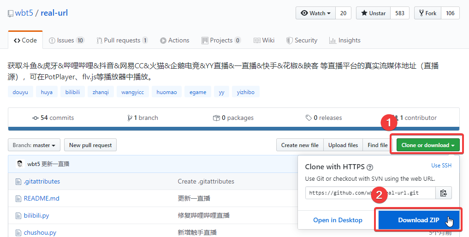Open the 新增触手直播 commit message
The height and width of the screenshot is (237, 469).
(197, 232)
